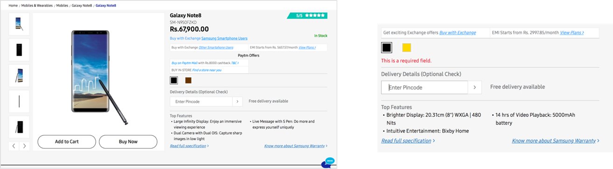Click the Add to Cart button
This screenshot has height=169, width=613.
pos(67,141)
